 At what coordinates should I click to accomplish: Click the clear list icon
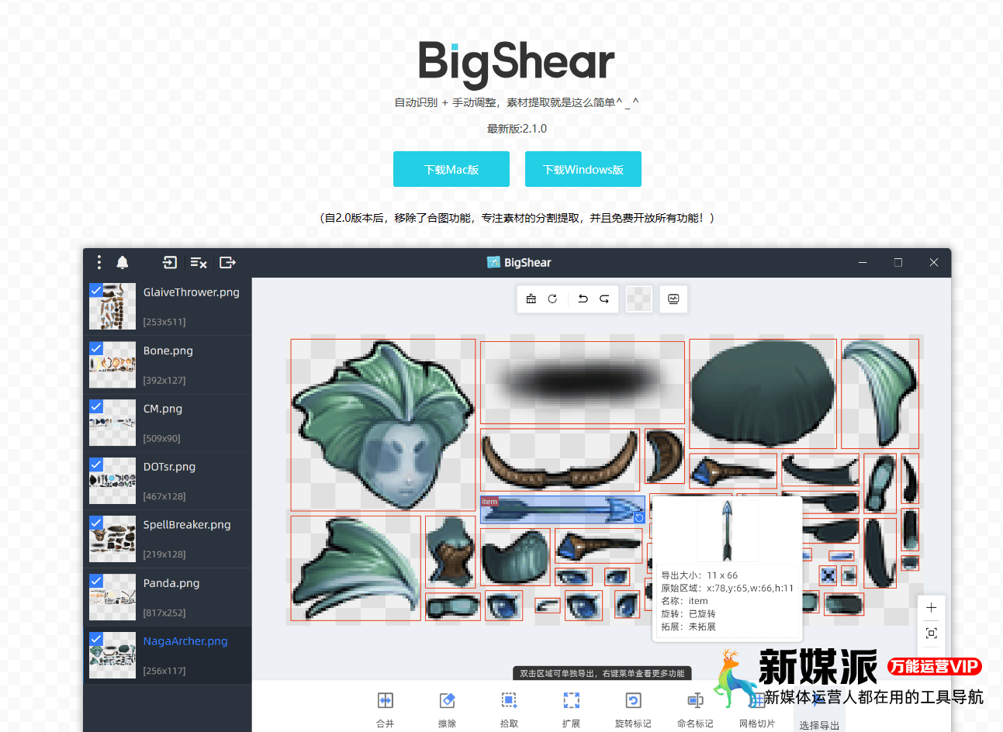(x=198, y=262)
